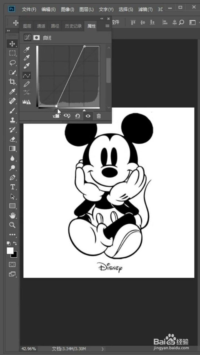Close the floating Properties panel
The image size is (200, 355).
tap(108, 19)
